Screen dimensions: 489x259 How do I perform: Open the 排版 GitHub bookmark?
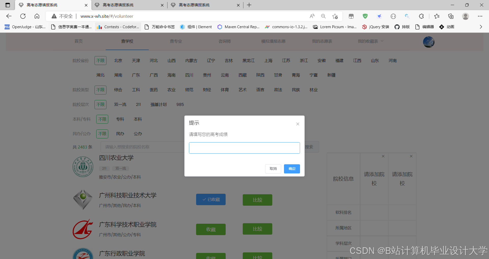(x=402, y=27)
